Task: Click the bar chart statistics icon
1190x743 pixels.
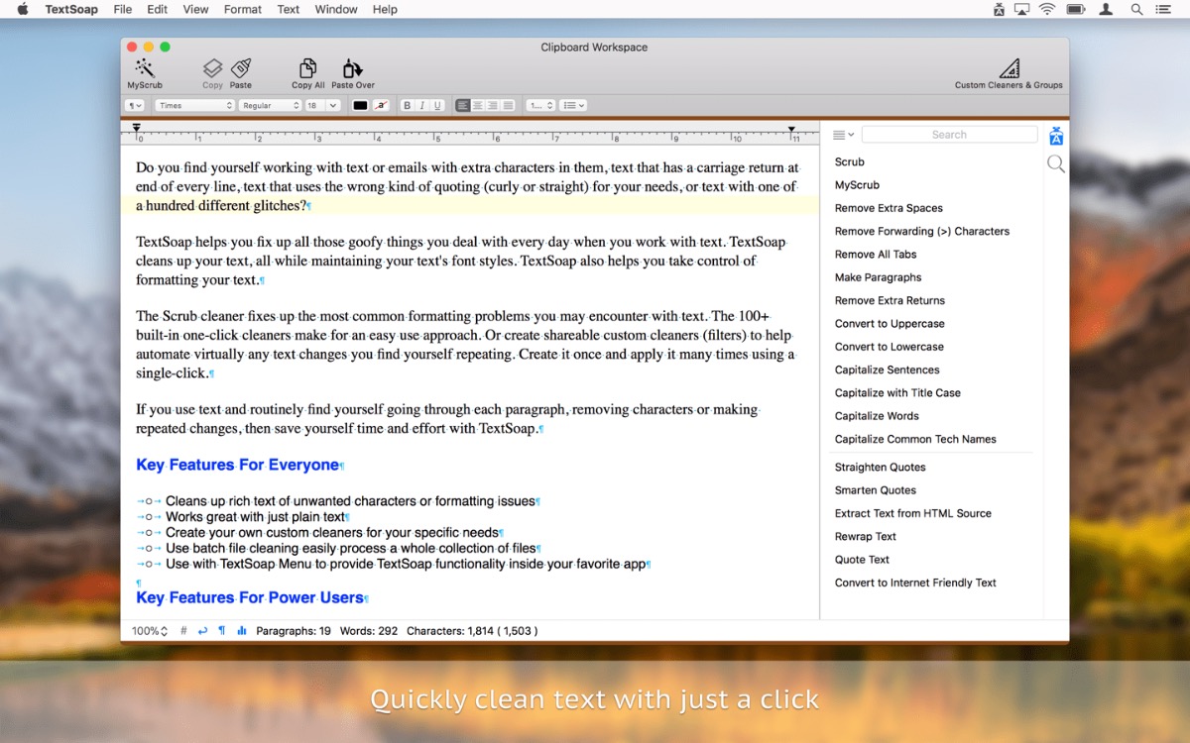Action: click(x=242, y=630)
